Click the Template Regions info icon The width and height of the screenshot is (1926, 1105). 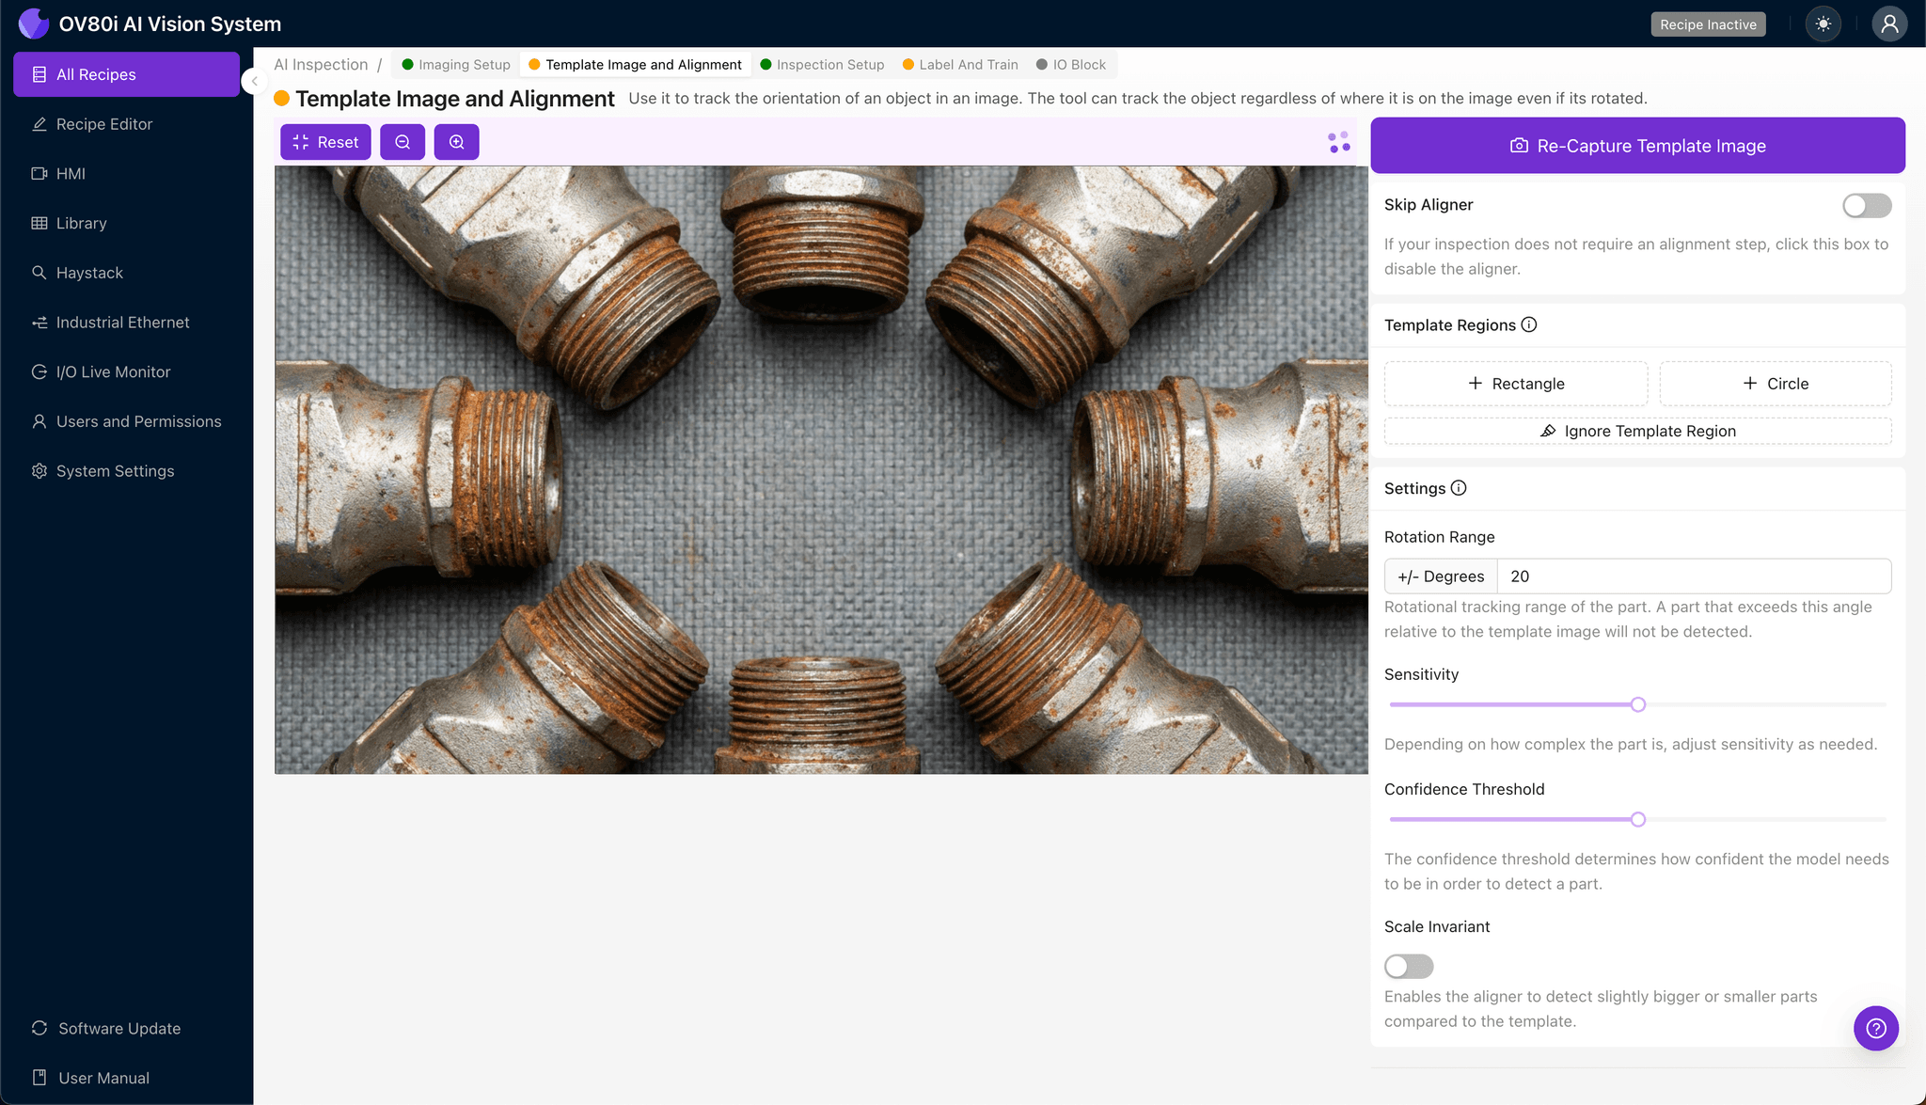1529,324
